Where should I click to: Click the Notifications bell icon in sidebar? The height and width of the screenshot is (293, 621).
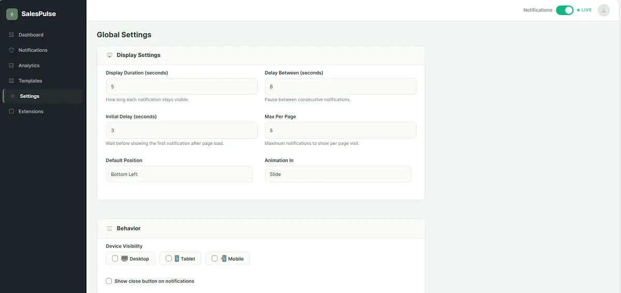click(11, 50)
